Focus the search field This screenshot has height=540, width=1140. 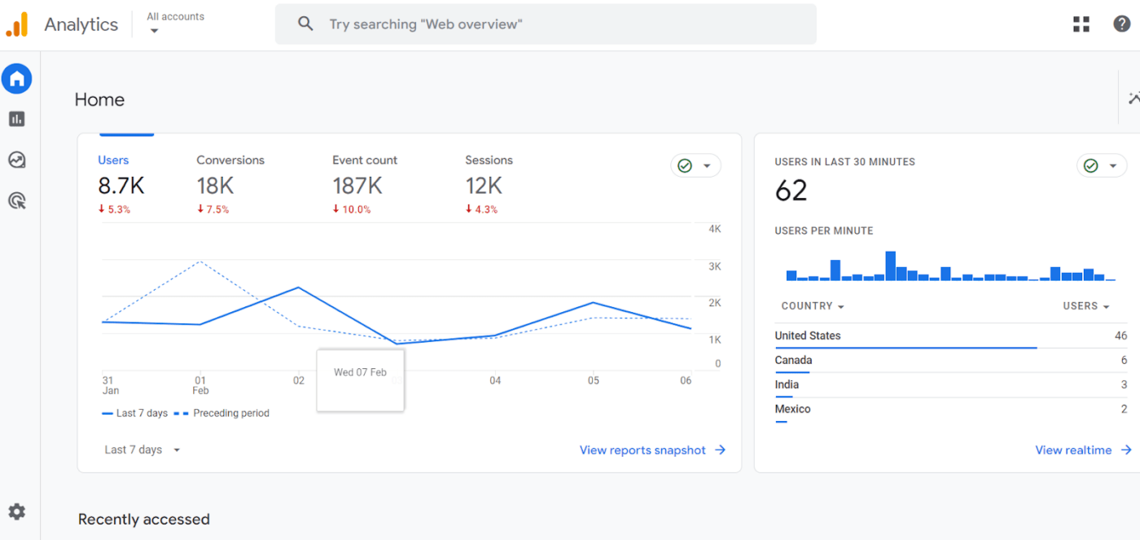coord(546,24)
